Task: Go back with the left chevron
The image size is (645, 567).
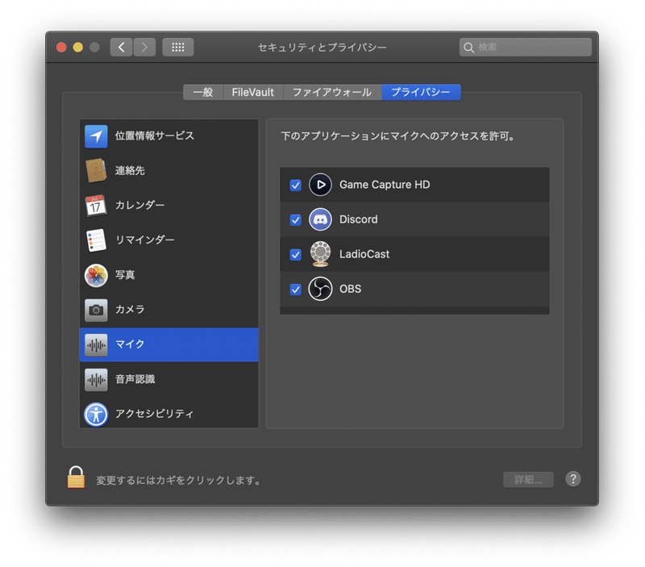Action: click(x=122, y=48)
